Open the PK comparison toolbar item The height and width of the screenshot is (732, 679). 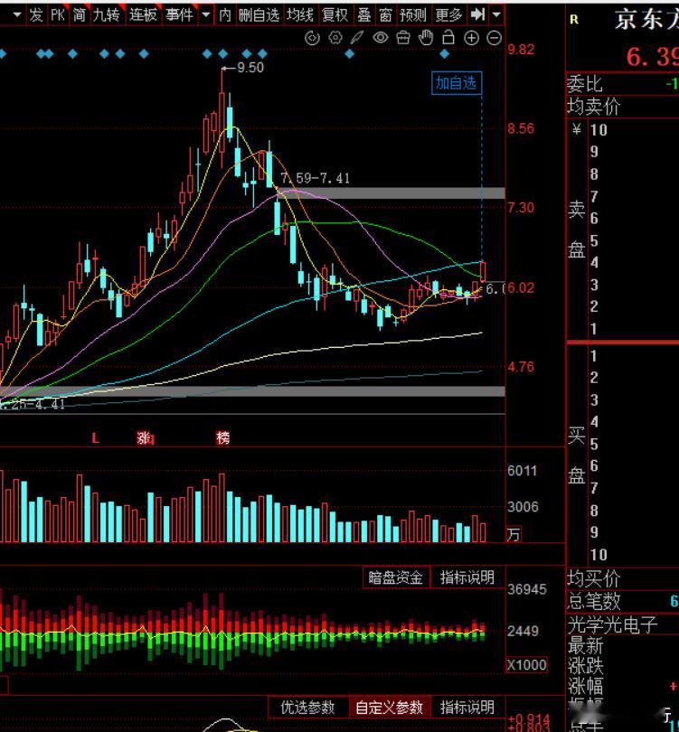(58, 15)
